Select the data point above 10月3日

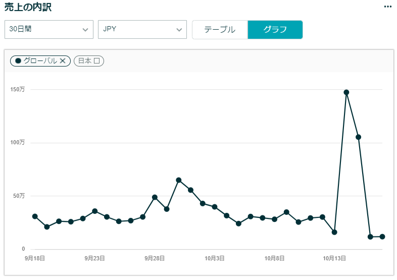click(215, 207)
